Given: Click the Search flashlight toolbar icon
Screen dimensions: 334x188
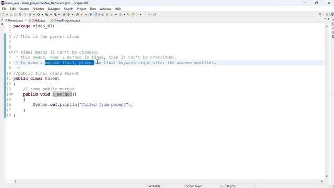Looking at the screenshot, I should [x=82, y=14].
